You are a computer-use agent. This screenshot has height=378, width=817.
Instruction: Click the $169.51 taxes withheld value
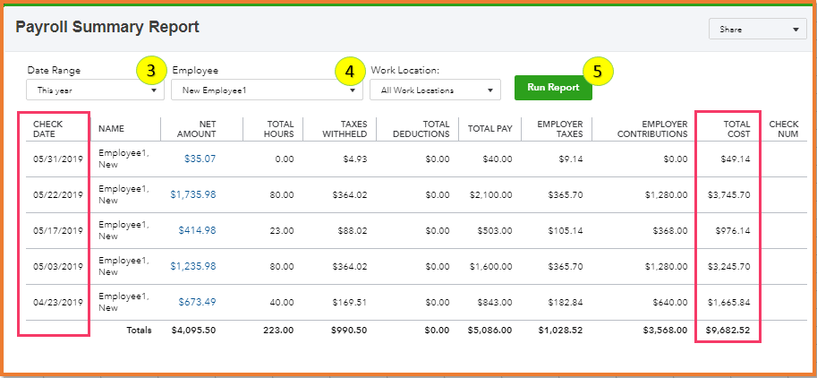tap(350, 303)
